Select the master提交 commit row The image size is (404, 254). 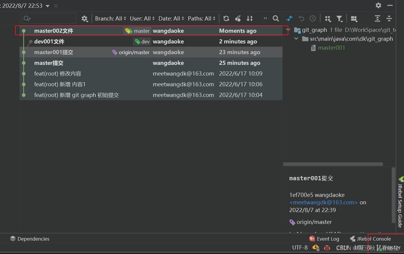(x=151, y=63)
